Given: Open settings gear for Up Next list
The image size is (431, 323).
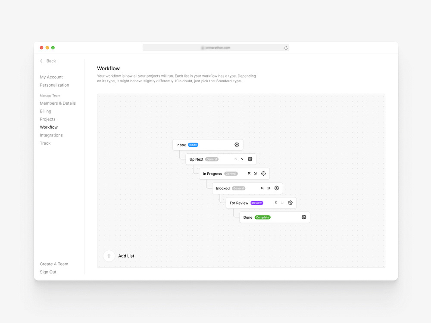Looking at the screenshot, I should pos(250,159).
